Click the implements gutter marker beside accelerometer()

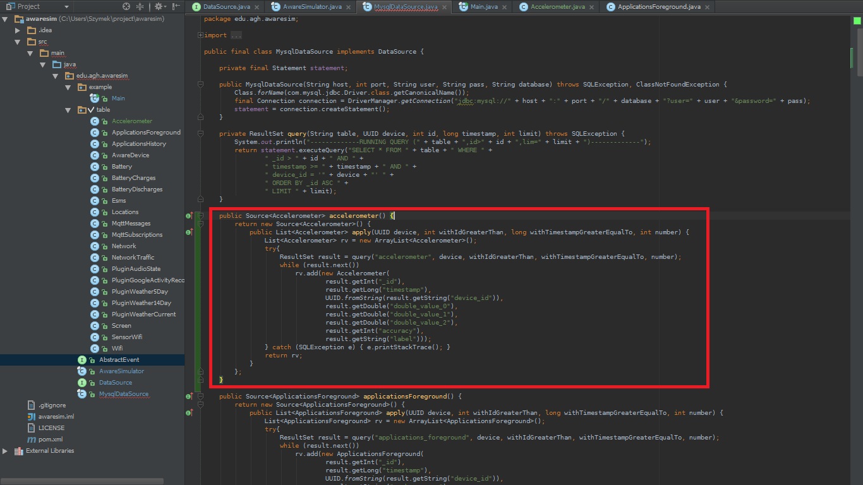coord(189,216)
